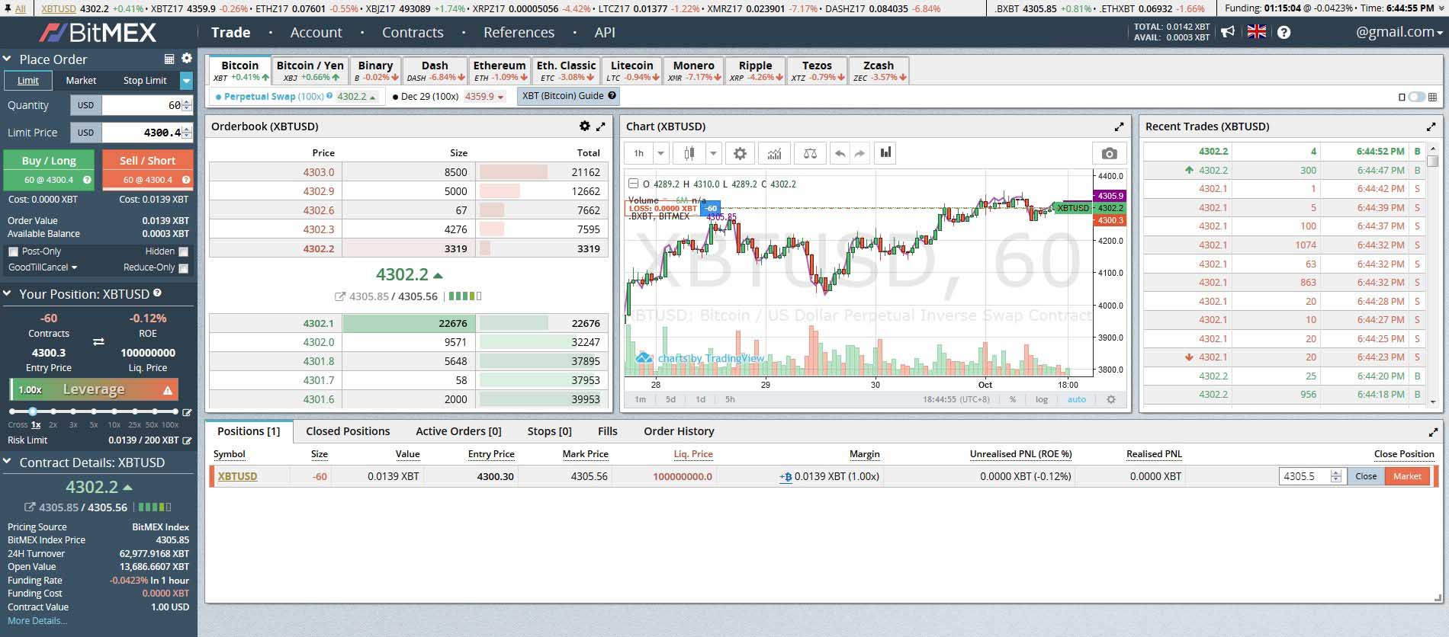Switch to Closed Positions tab
The height and width of the screenshot is (637, 1449).
348,431
